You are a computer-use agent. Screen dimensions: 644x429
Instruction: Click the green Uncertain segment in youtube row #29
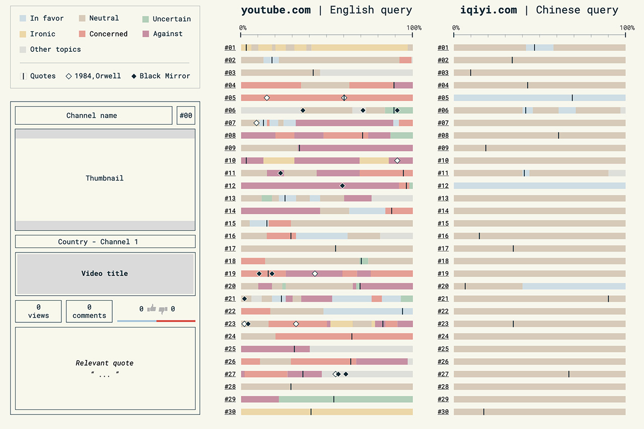[x=346, y=399]
